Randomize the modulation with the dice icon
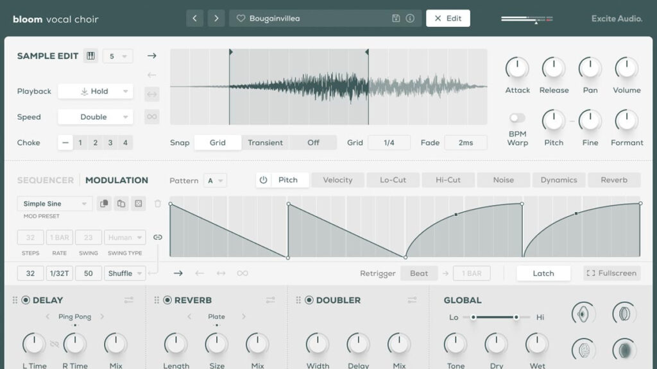 click(x=139, y=204)
